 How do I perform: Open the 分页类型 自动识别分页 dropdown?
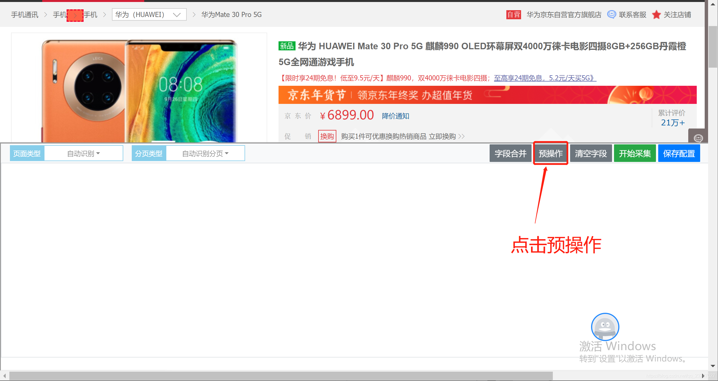point(205,153)
